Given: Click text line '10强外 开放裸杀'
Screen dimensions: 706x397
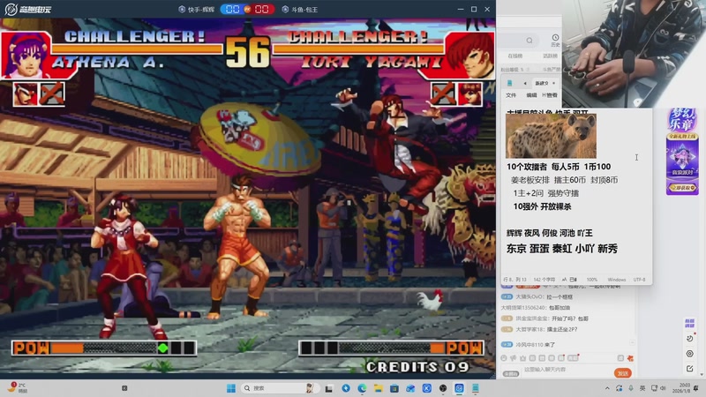Looking at the screenshot, I should (x=542, y=206).
